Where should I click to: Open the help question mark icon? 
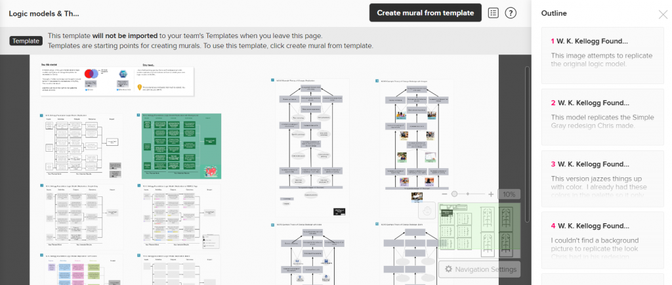tap(511, 13)
